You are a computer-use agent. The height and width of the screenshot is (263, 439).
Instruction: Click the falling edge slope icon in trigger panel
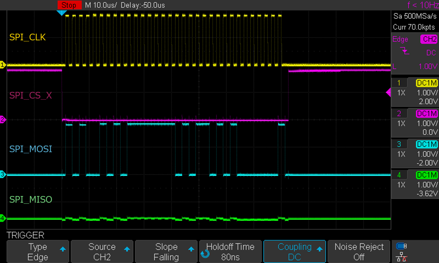point(405,51)
